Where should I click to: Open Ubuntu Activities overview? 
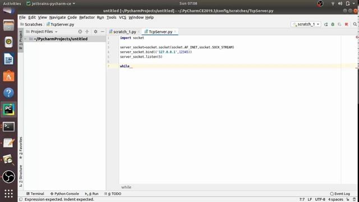[x=12, y=3]
